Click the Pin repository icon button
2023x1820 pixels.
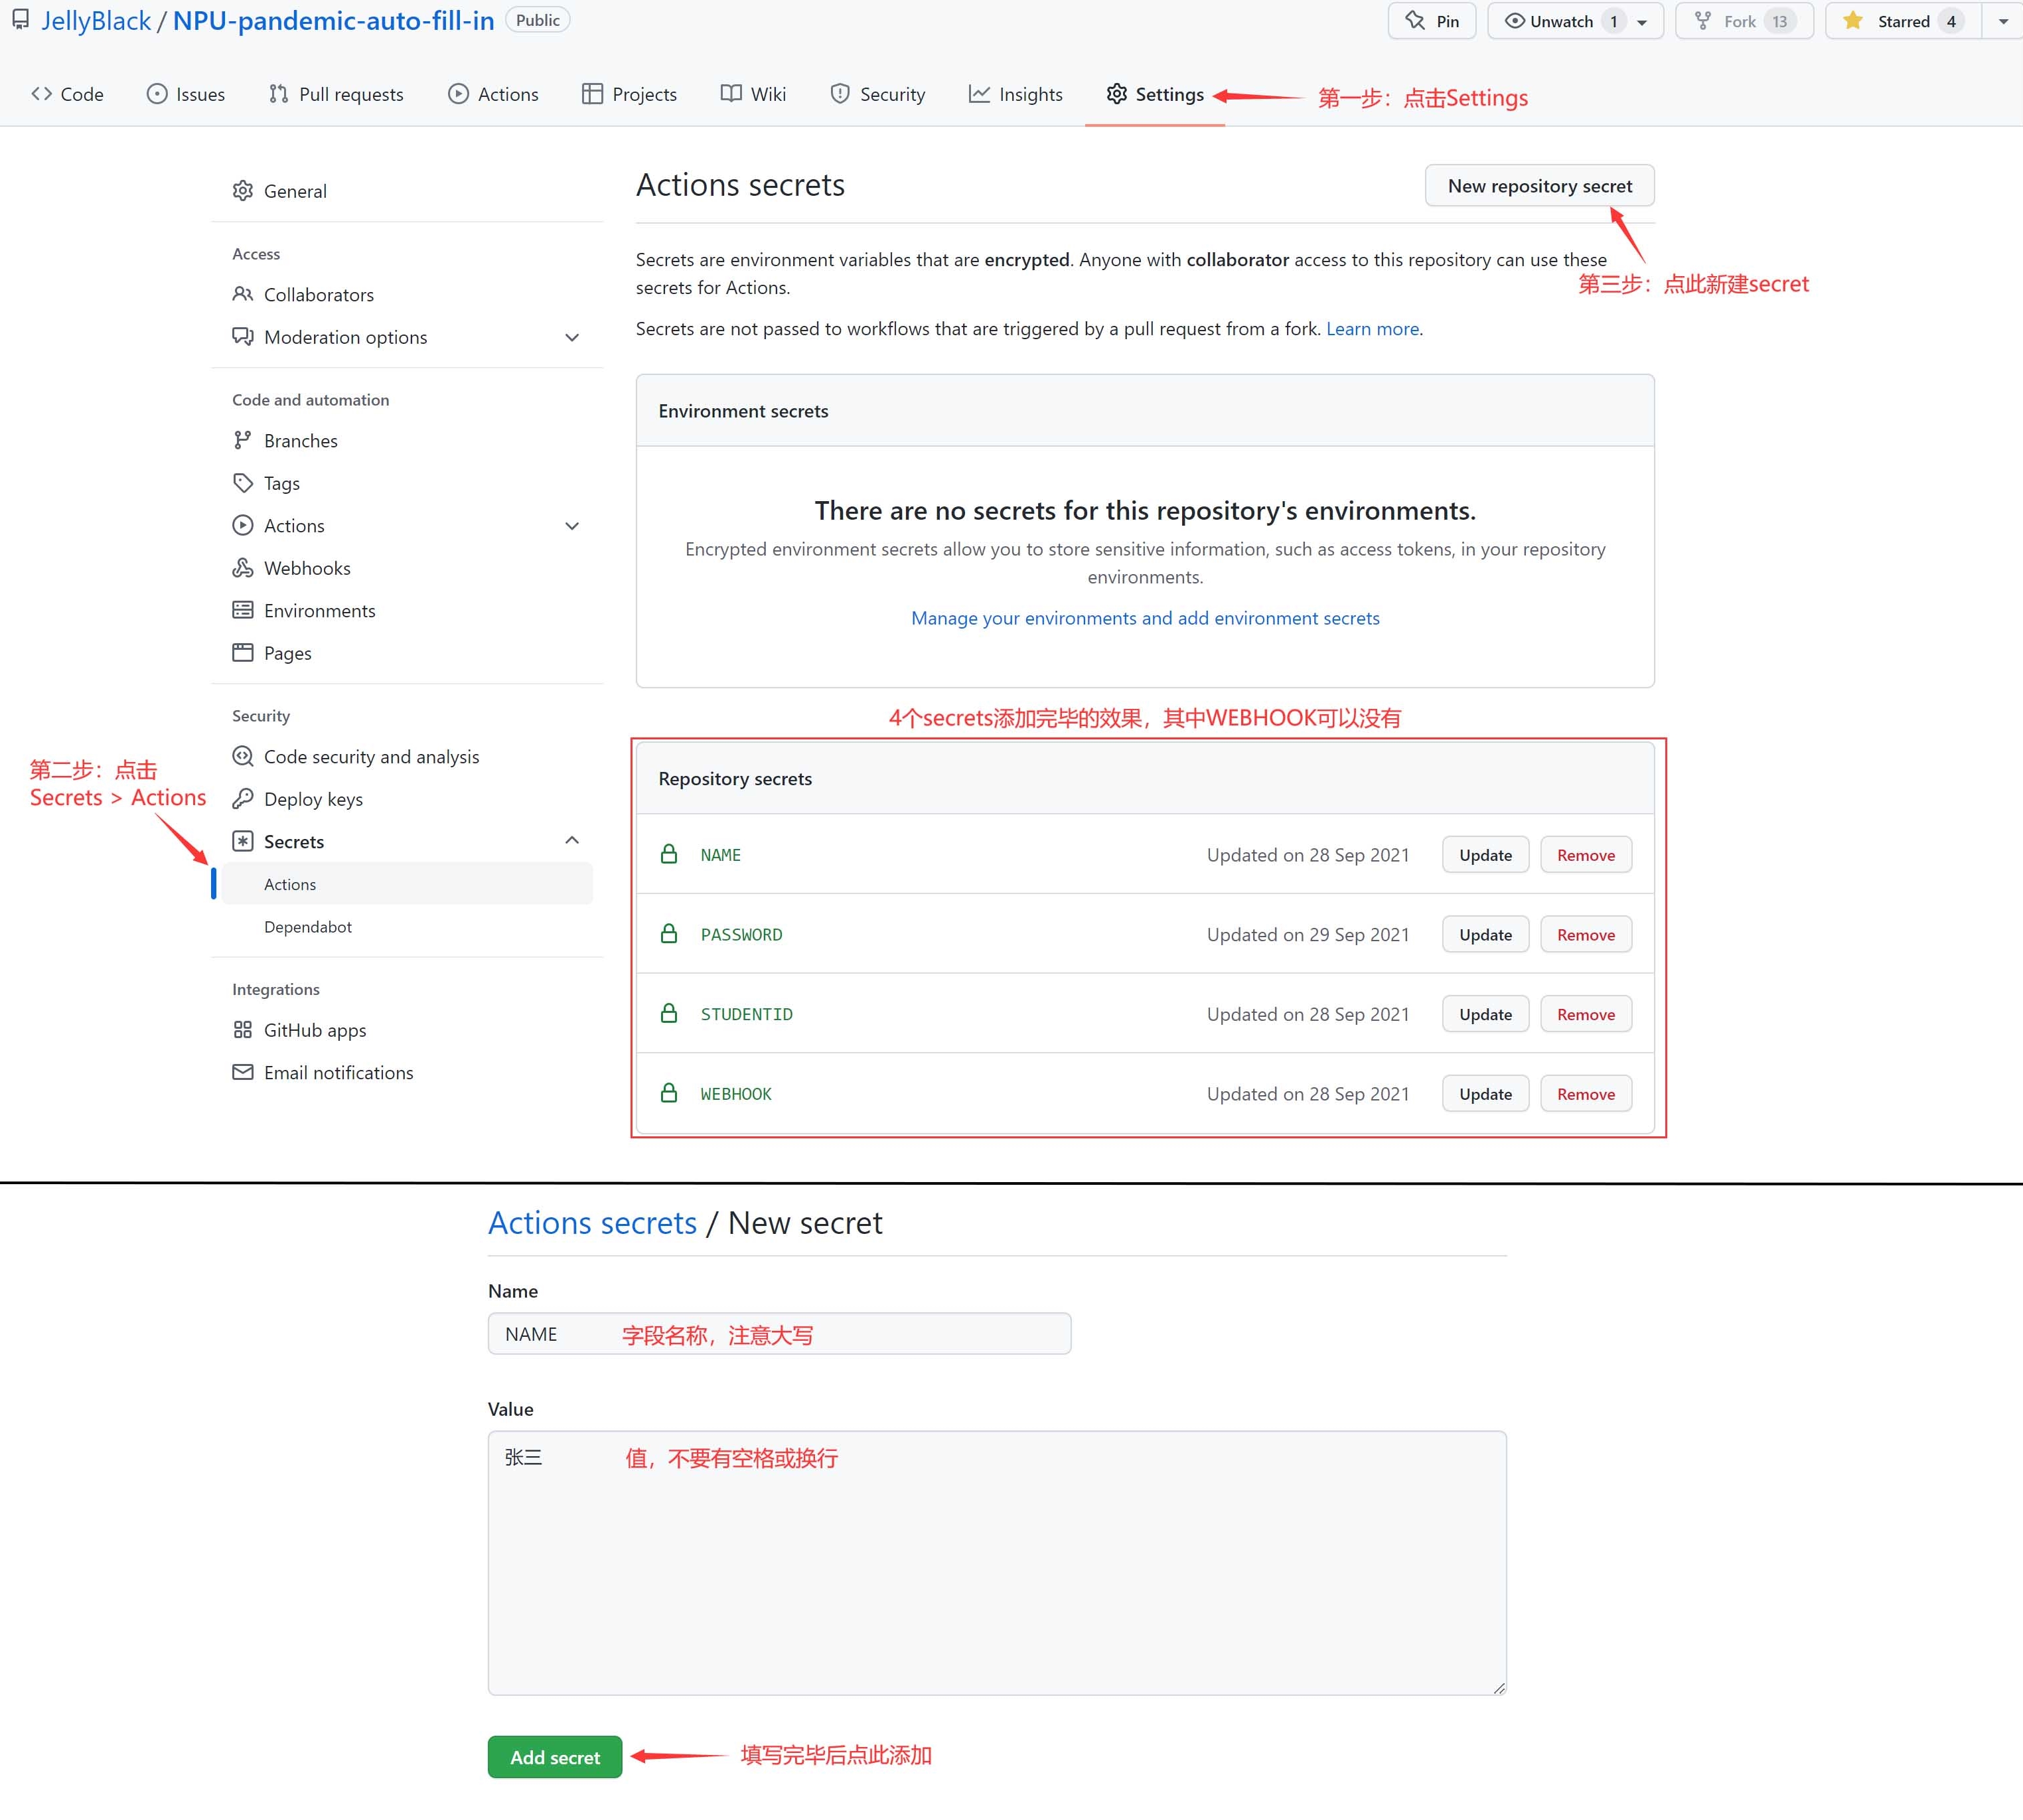pos(1414,21)
